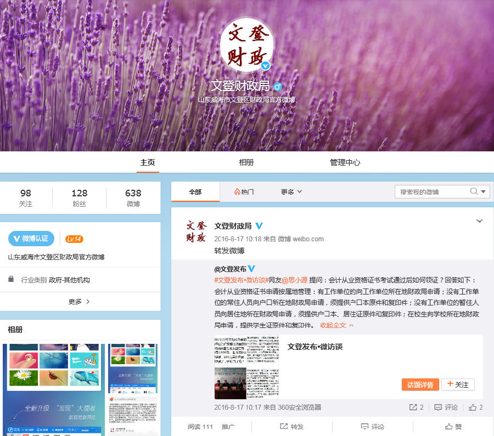Click the repost (转发) icon below the post
Viewport: 494px width, 436px height.
(x=283, y=426)
